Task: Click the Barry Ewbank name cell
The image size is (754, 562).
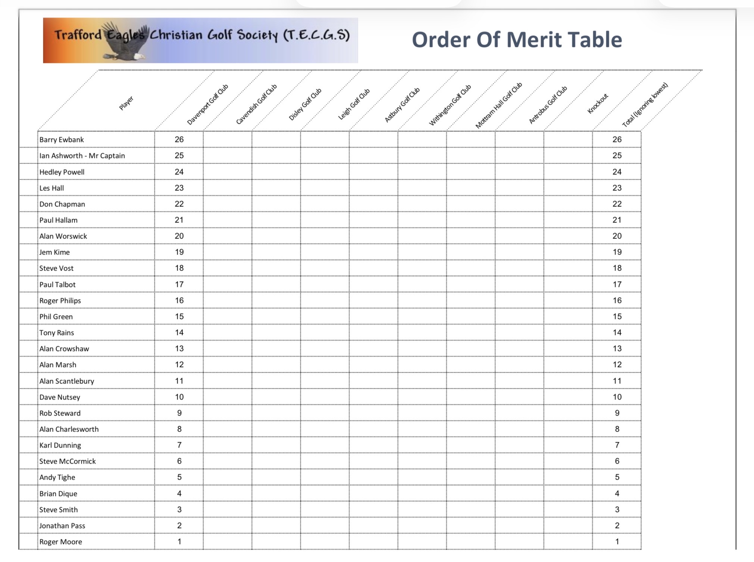Action: pyautogui.click(x=62, y=140)
